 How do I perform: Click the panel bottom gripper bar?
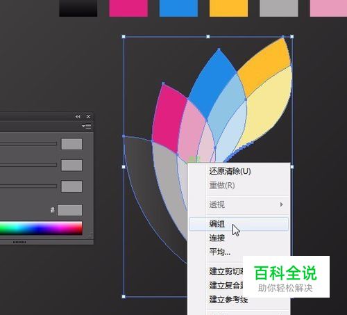[19, 242]
